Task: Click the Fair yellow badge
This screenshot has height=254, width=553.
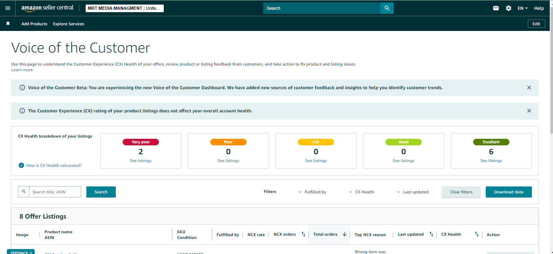Action: coord(316,142)
